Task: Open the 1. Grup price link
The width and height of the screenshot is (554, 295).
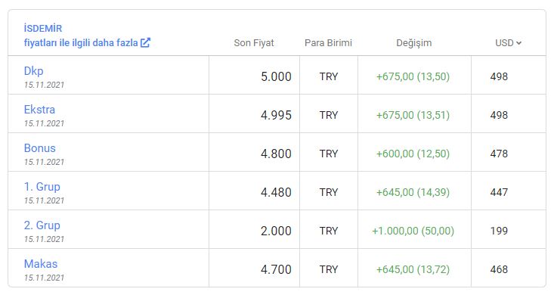Action: (x=42, y=186)
